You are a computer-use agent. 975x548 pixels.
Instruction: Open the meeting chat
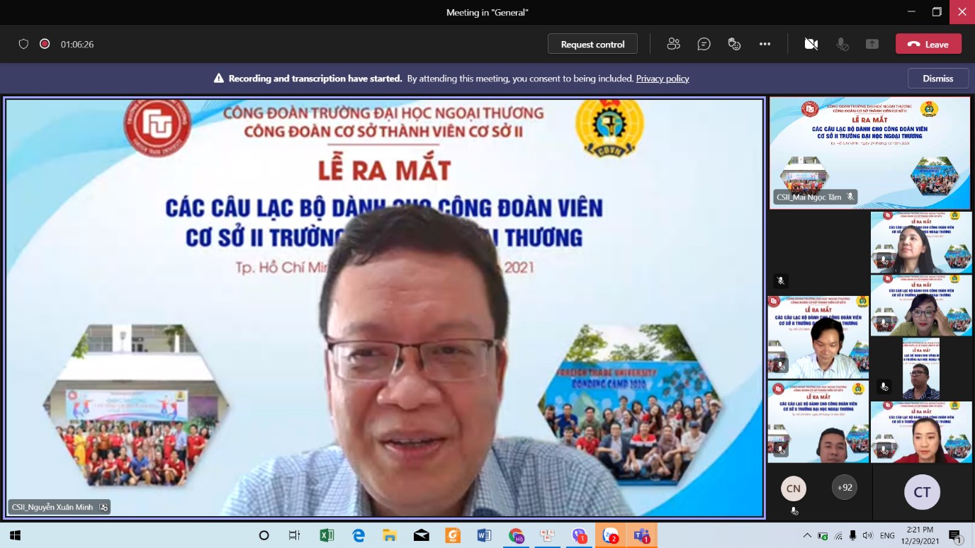(x=704, y=44)
